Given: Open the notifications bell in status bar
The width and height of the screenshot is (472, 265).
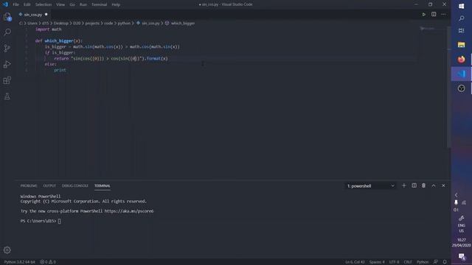Looking at the screenshot, I should pyautogui.click(x=445, y=262).
